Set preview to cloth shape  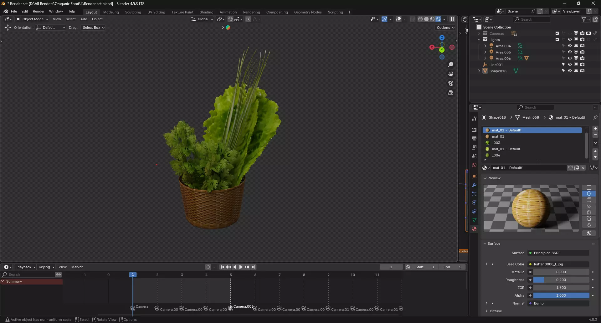click(x=589, y=218)
